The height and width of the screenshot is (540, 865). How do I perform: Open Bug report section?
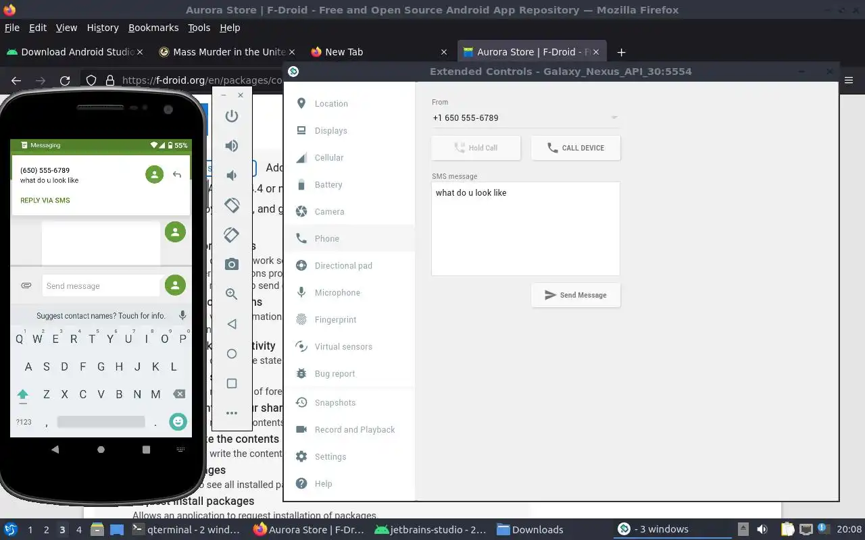tap(349, 373)
